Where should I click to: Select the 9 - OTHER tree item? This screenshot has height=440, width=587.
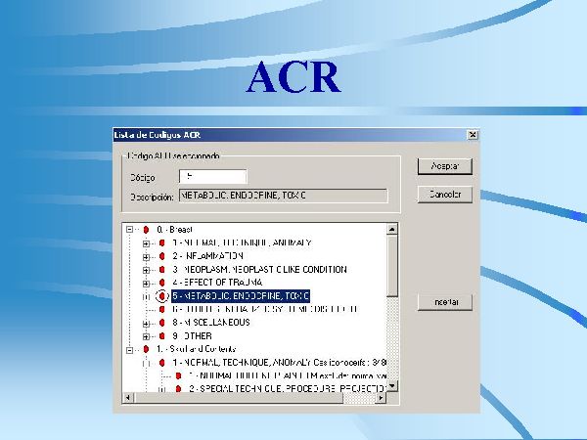[x=196, y=335]
